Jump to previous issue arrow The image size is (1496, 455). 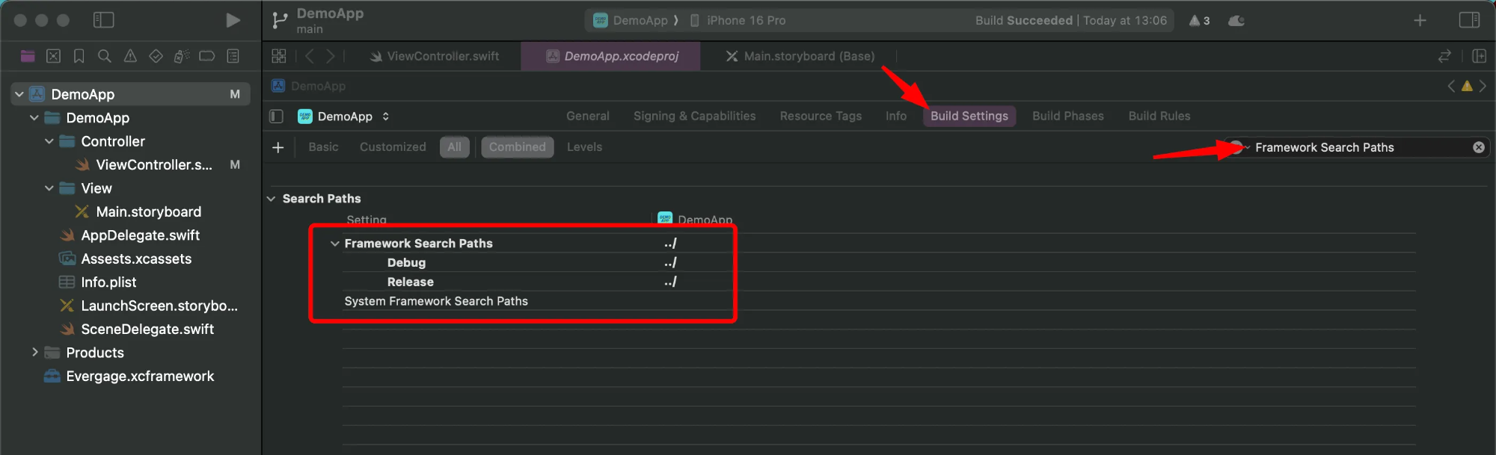click(1451, 86)
